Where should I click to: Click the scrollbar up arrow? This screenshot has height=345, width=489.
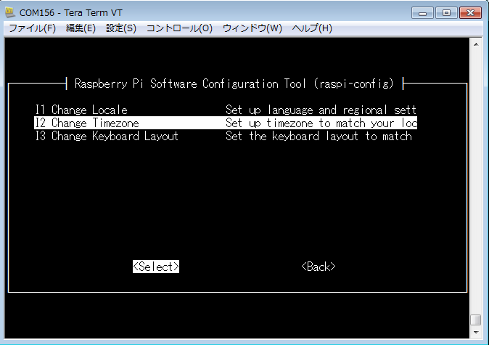pyautogui.click(x=476, y=44)
